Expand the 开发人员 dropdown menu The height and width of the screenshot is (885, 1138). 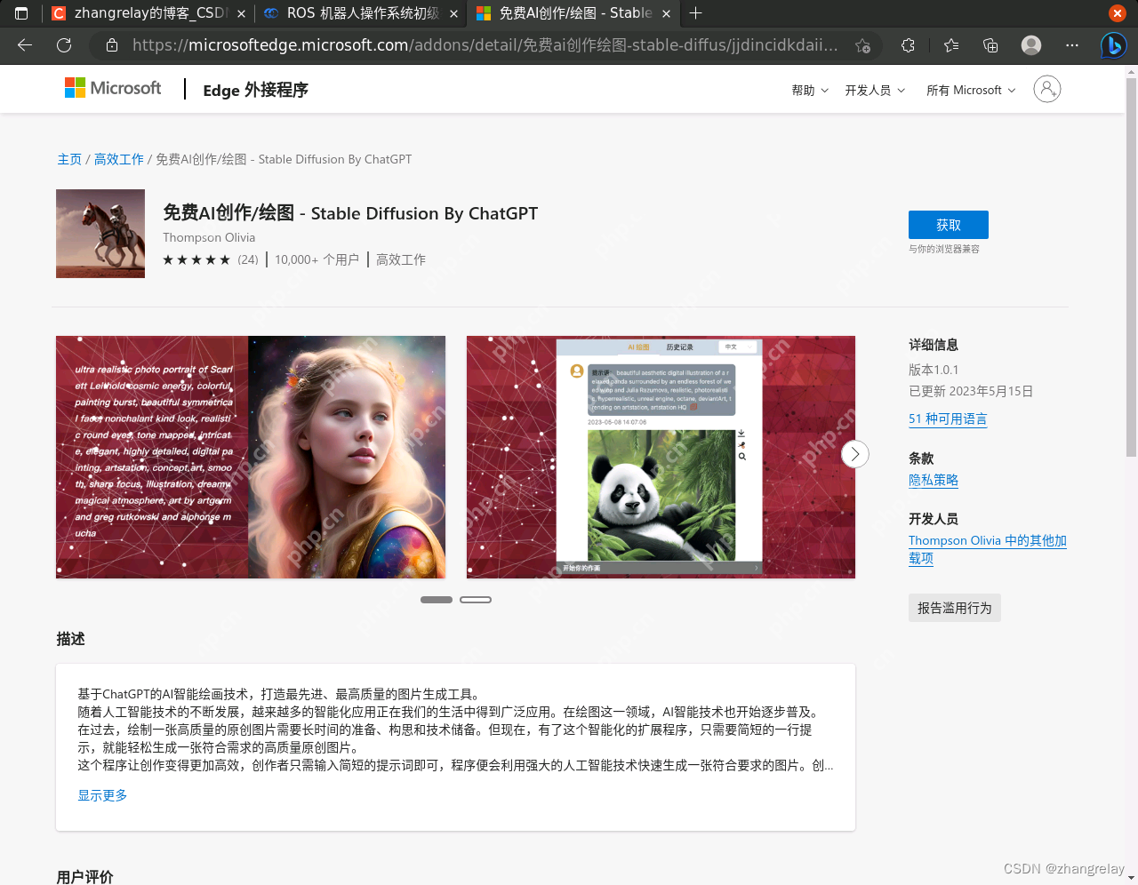click(874, 90)
